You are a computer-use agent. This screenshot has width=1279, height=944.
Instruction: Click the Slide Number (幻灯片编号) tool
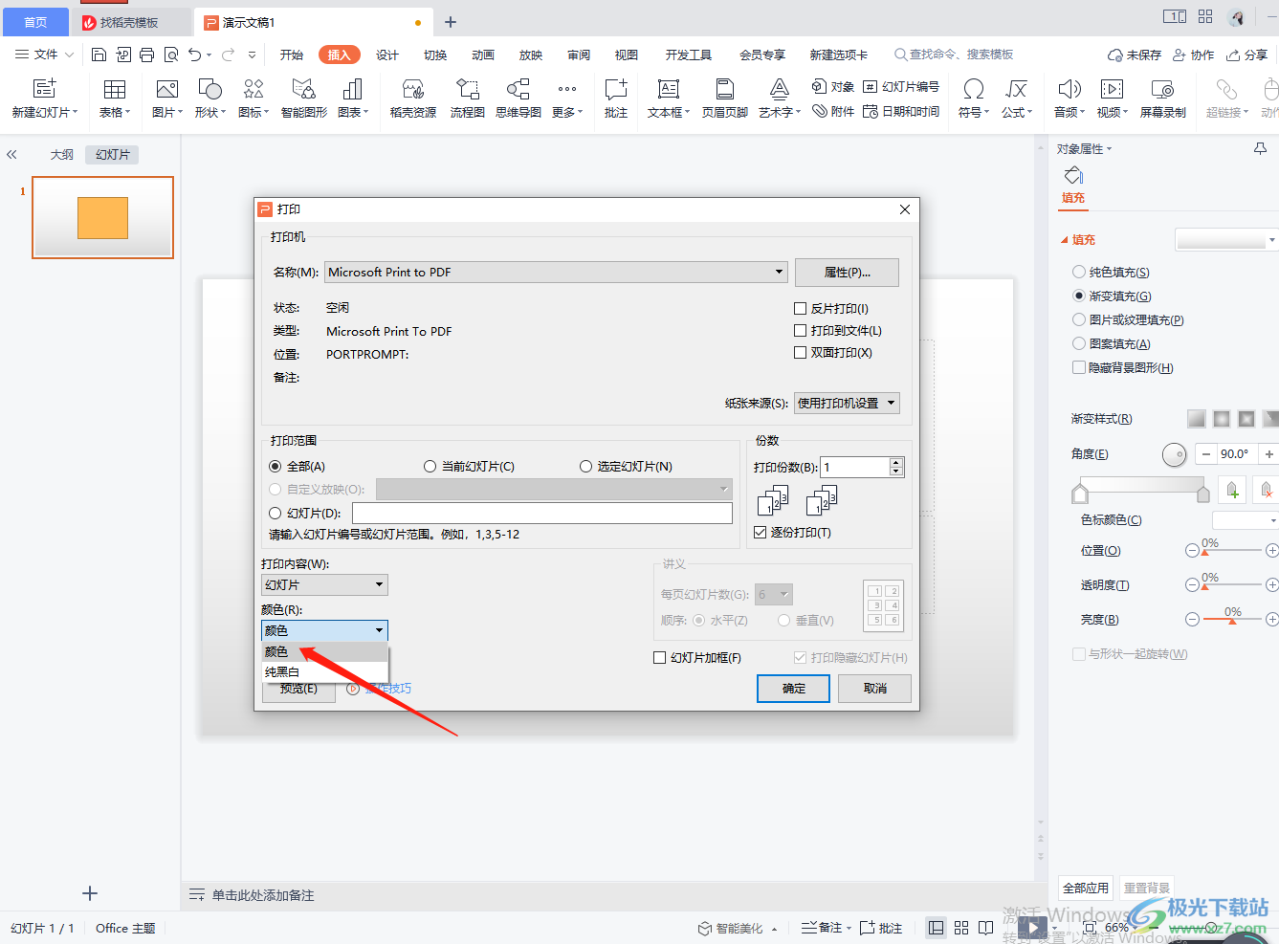click(900, 86)
